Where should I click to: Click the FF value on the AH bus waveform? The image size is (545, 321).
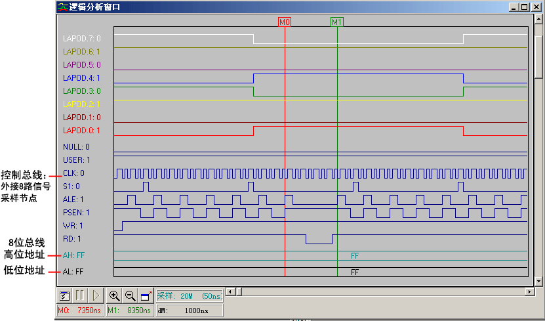(355, 256)
